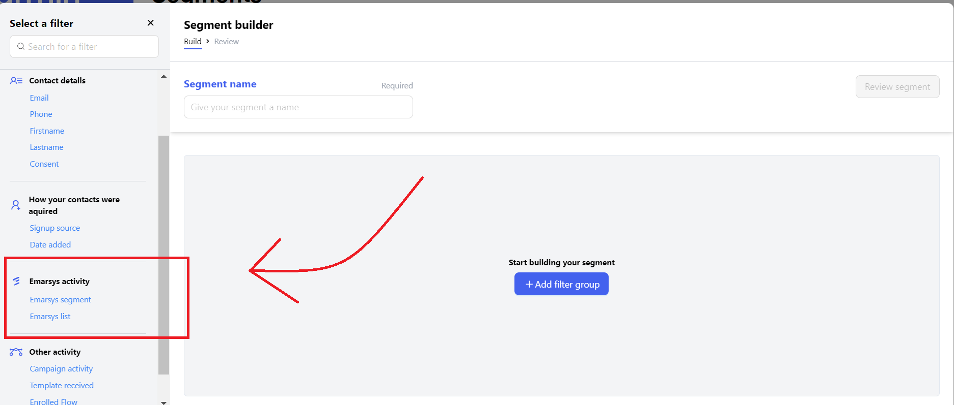Choose the Emarsys segment filter

coord(60,300)
